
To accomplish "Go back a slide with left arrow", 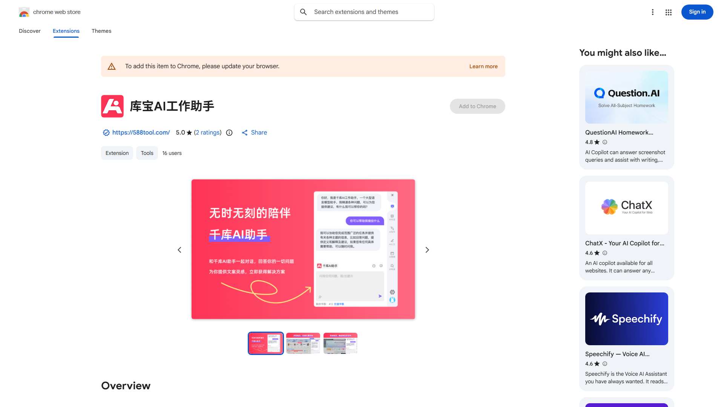I will [179, 249].
